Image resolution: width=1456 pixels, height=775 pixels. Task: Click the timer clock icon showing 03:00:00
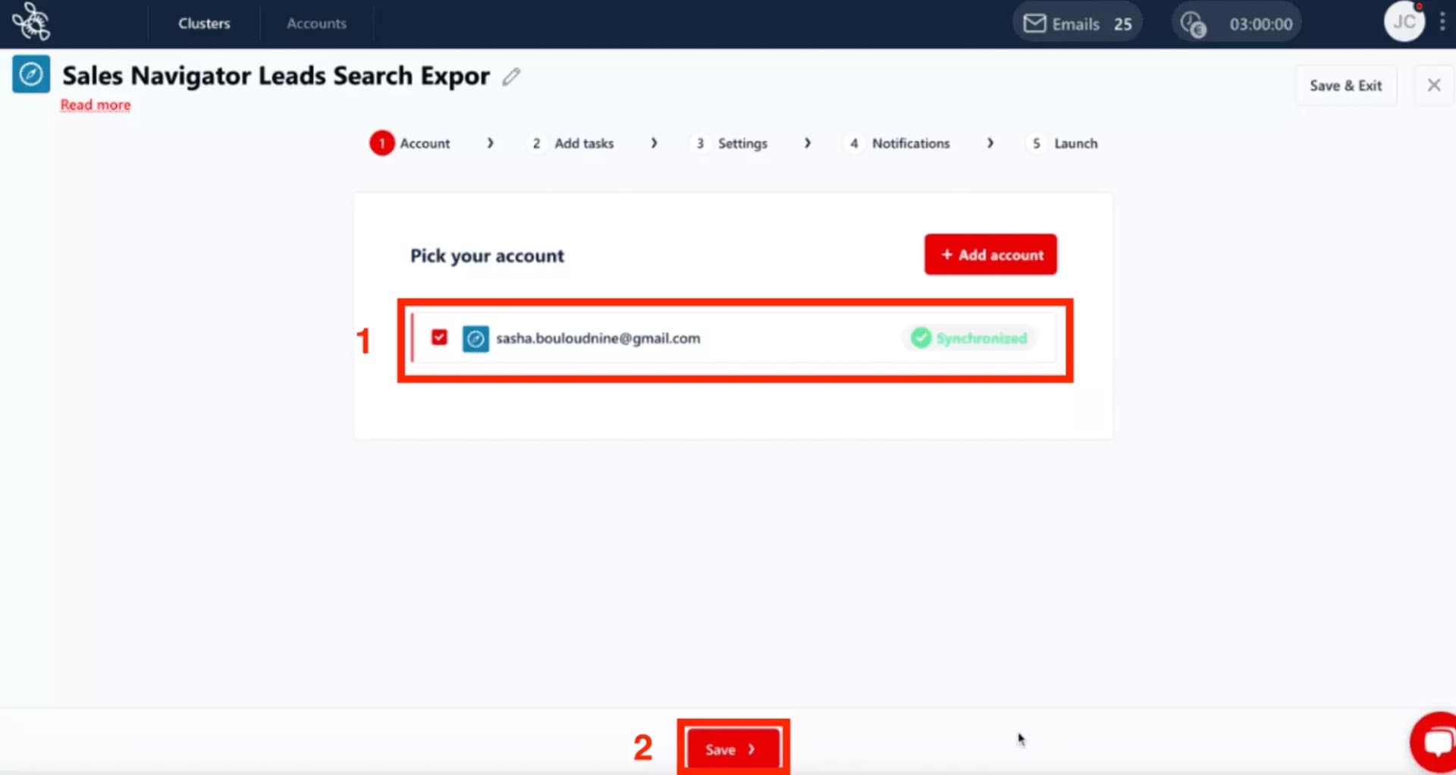tap(1195, 23)
